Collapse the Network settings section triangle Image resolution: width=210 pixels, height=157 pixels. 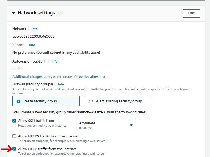click(14, 13)
